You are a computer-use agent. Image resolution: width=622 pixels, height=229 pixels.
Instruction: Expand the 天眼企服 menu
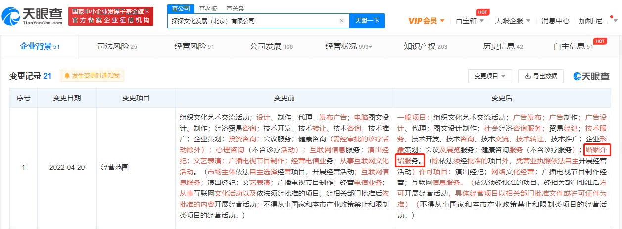point(513,21)
